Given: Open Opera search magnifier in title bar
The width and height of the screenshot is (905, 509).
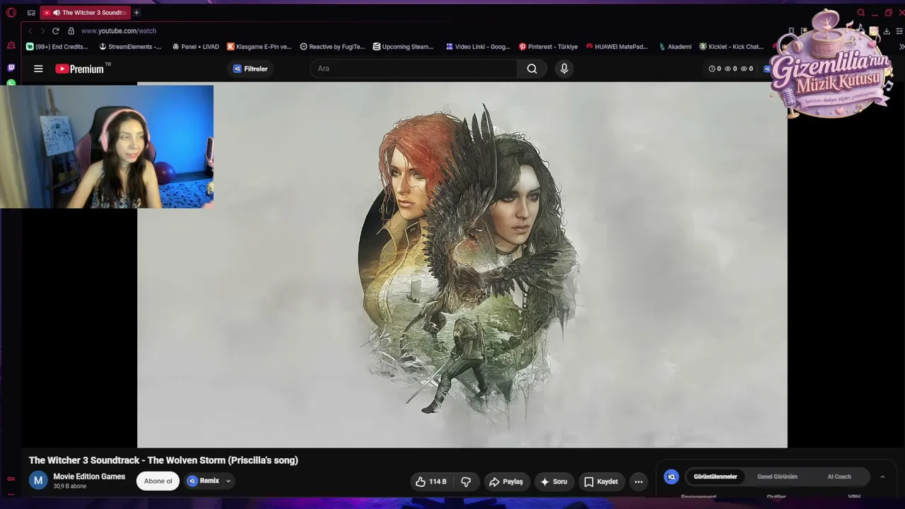Looking at the screenshot, I should pos(860,13).
